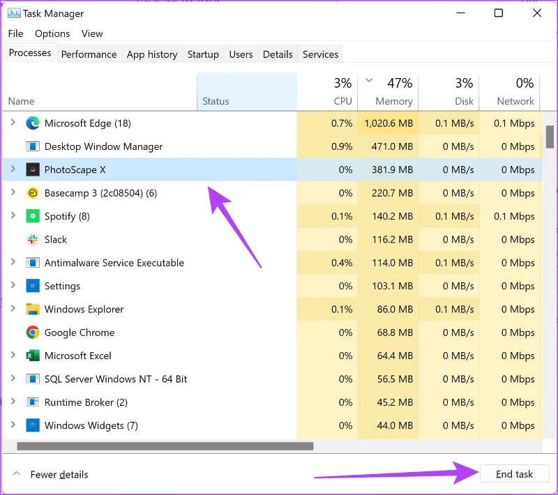Click the Desktop Window Manager icon
Viewport: 558px width, 495px height.
(33, 146)
